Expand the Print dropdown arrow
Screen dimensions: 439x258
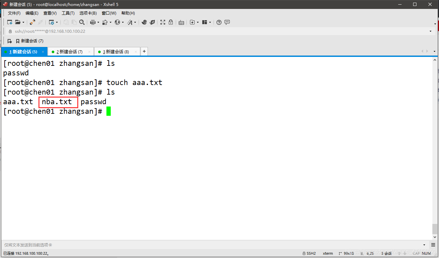(98, 22)
